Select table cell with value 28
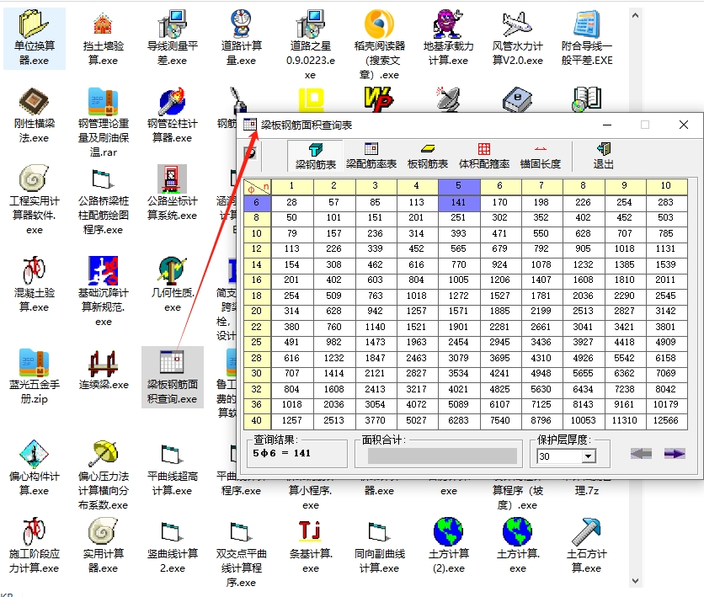 click(x=292, y=202)
